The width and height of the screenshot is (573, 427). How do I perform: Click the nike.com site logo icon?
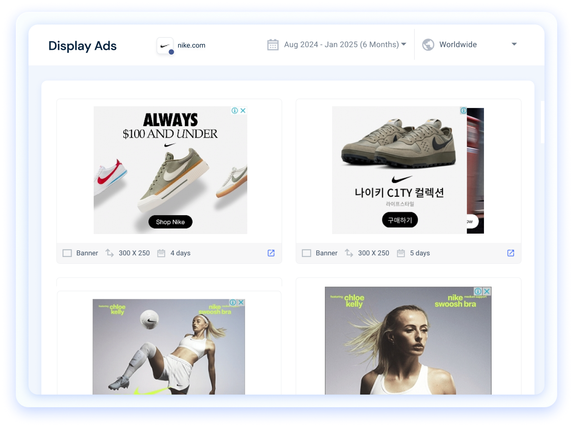click(165, 46)
